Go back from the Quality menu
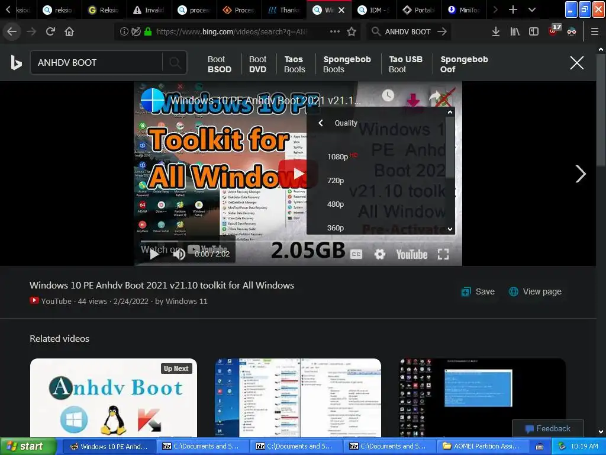Image resolution: width=606 pixels, height=455 pixels. (320, 123)
